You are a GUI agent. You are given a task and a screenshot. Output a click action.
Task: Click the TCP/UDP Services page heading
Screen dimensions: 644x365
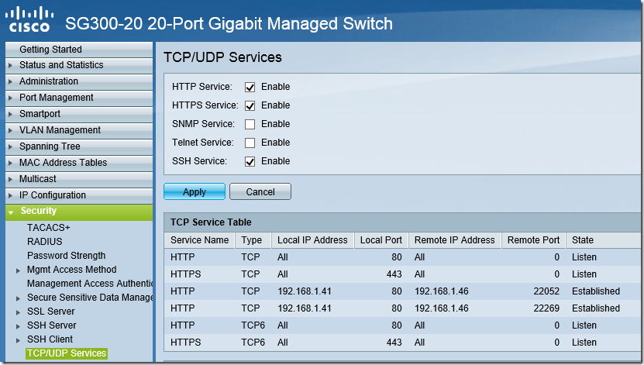point(222,57)
